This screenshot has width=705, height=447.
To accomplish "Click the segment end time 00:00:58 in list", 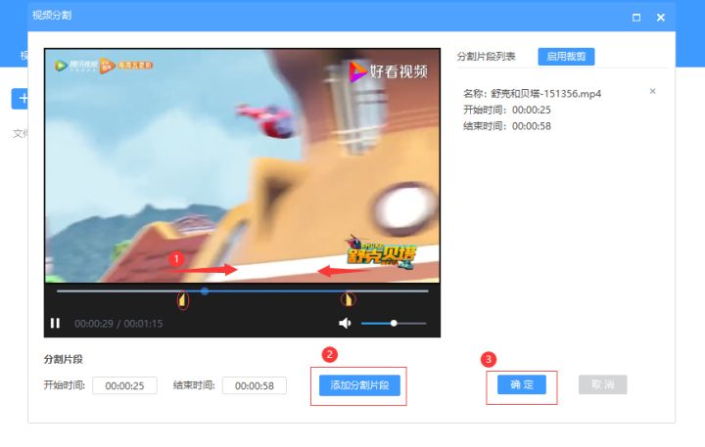I will click(x=532, y=126).
